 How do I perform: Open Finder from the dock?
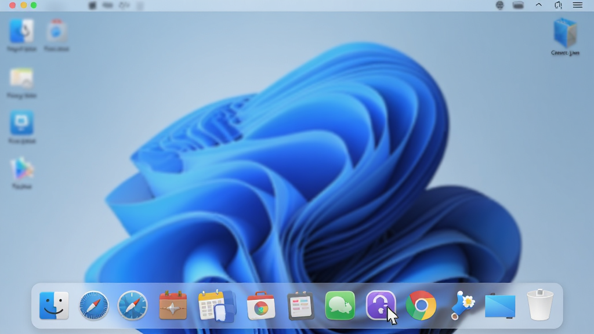point(54,305)
